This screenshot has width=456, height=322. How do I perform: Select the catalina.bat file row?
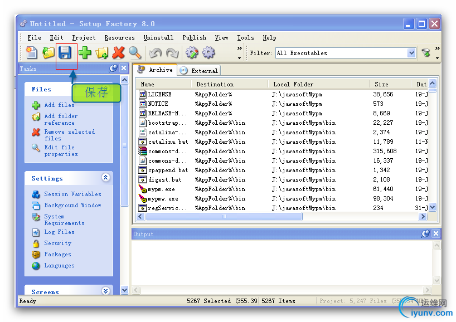pyautogui.click(x=283, y=142)
